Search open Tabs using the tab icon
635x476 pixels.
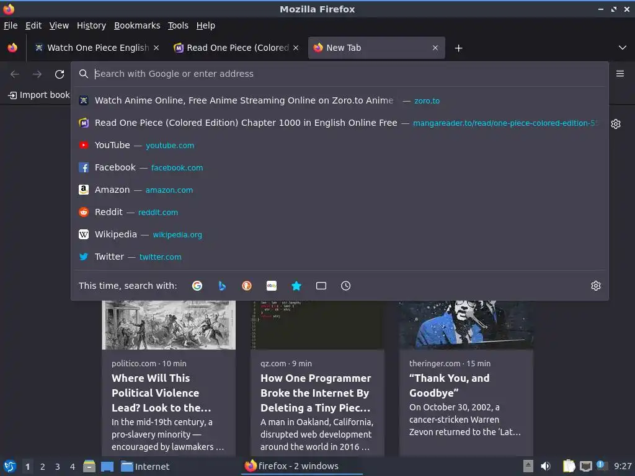tap(321, 286)
